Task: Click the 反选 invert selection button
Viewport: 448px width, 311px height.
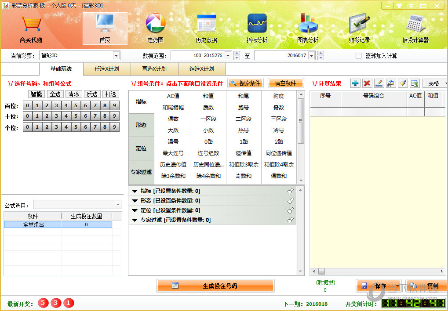Action: point(92,94)
